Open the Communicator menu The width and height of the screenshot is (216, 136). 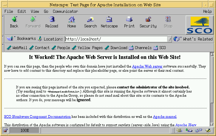pos(65,11)
